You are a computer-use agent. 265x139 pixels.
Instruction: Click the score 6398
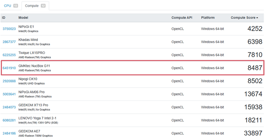[255, 42]
